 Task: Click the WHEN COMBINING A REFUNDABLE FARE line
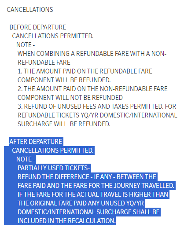click(x=92, y=54)
